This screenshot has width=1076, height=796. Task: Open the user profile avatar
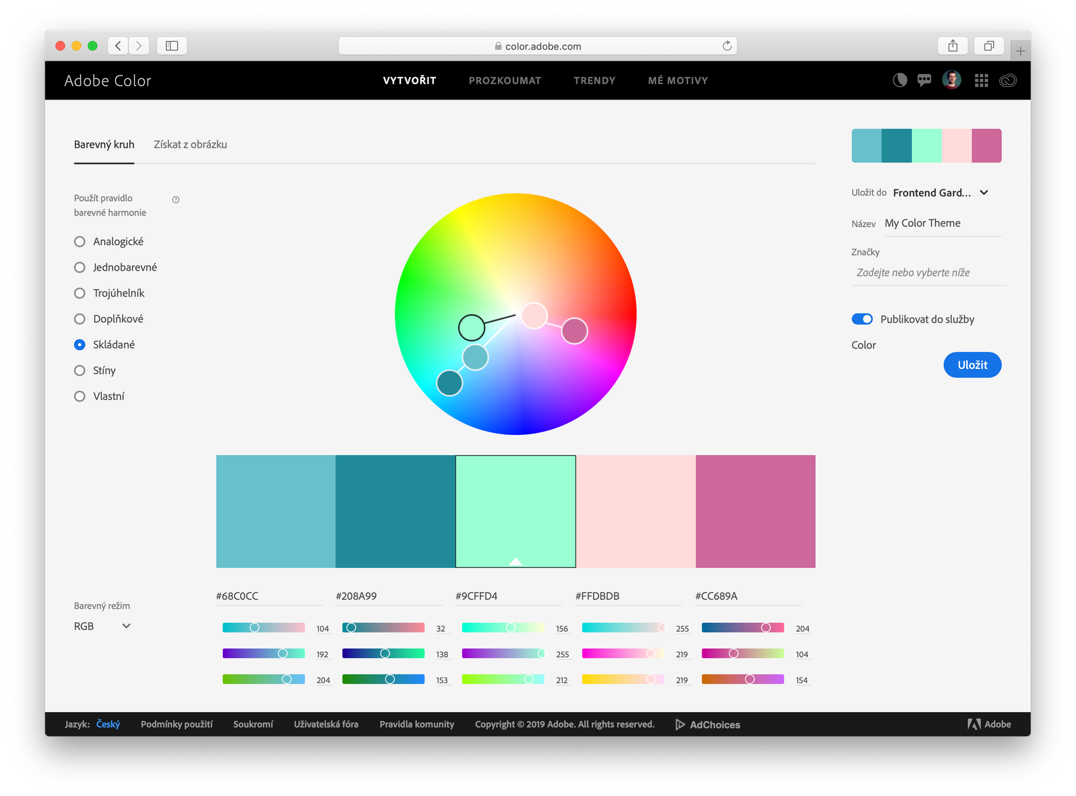pos(951,80)
